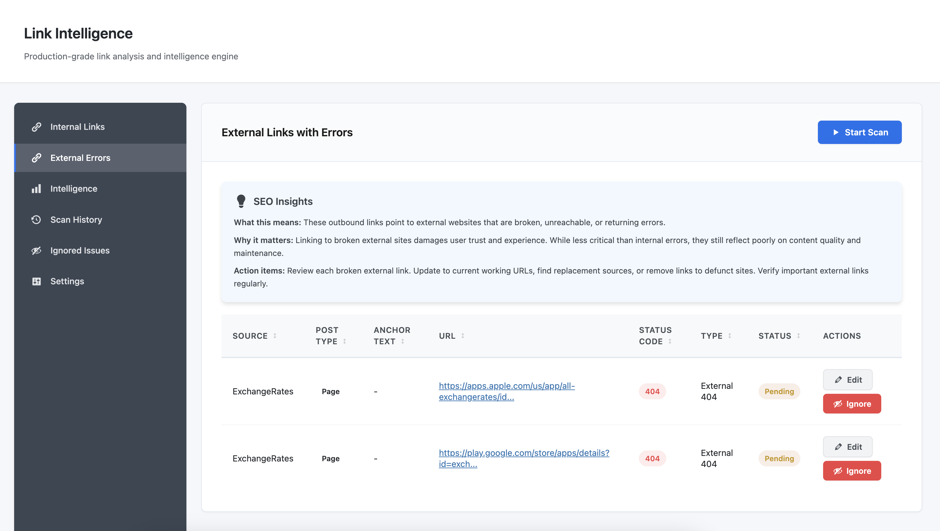Select the Internal Links chain icon
940x531 pixels.
pos(36,127)
